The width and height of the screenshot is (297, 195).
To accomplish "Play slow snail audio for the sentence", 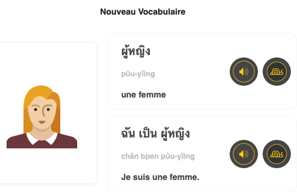I will pos(276,154).
